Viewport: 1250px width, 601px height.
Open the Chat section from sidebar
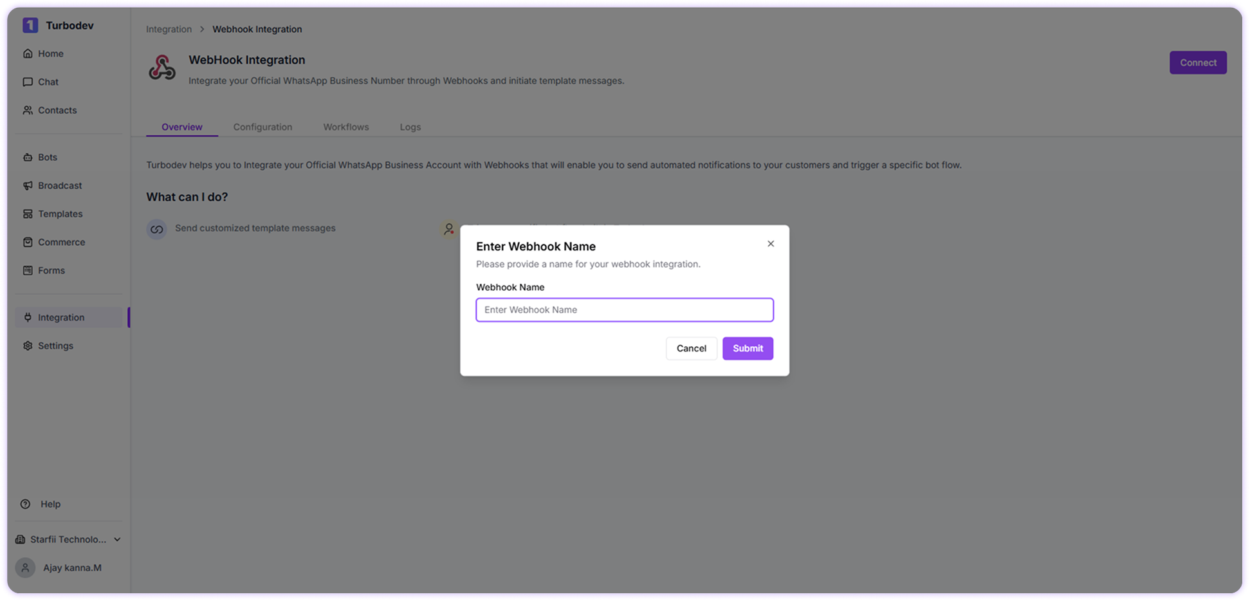pos(48,82)
